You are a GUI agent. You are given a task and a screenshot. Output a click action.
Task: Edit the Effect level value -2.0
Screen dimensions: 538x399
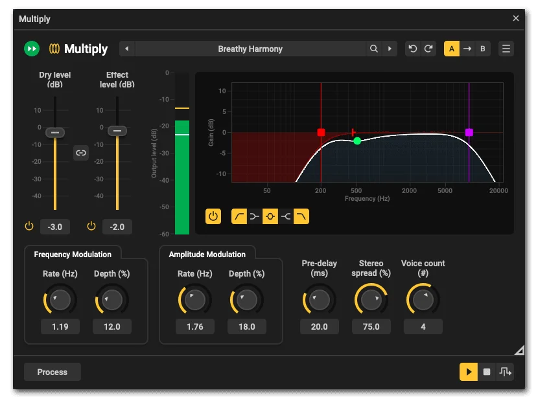tap(117, 227)
